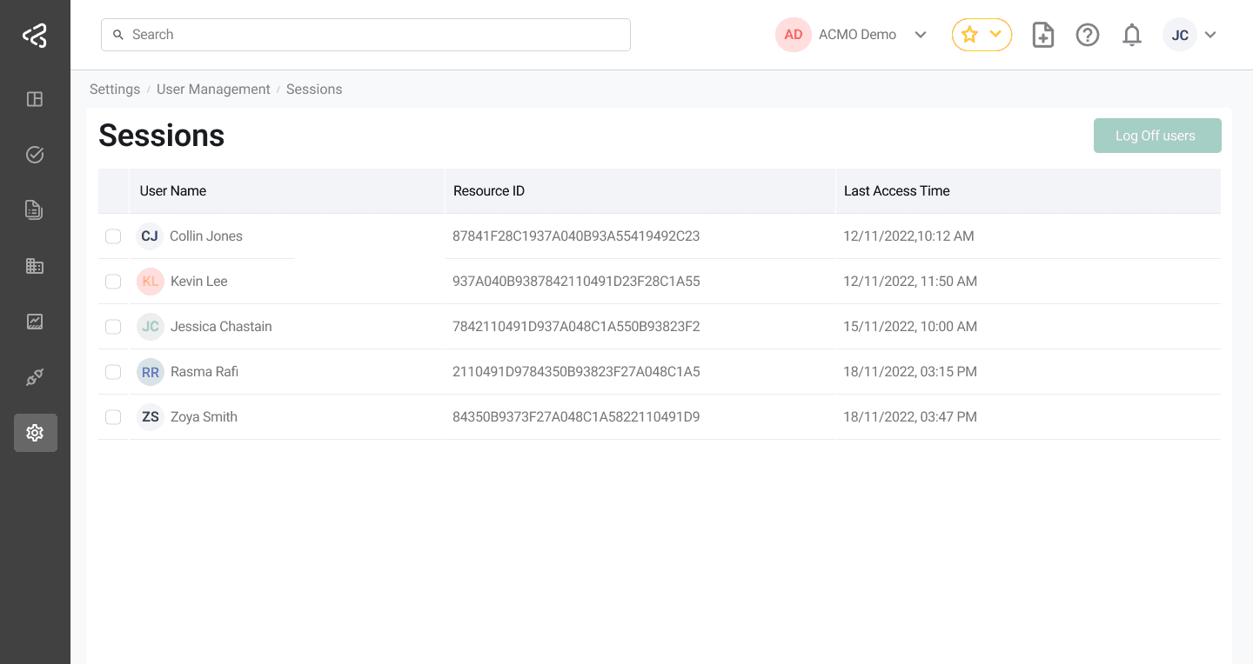Select the tasks checkmark icon in sidebar
1253x664 pixels.
pos(35,154)
